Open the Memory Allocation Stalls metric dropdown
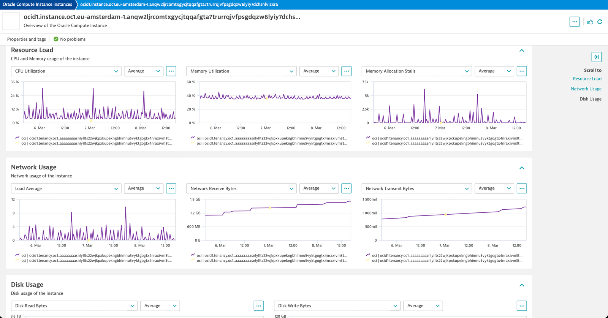The image size is (608, 318). [417, 71]
